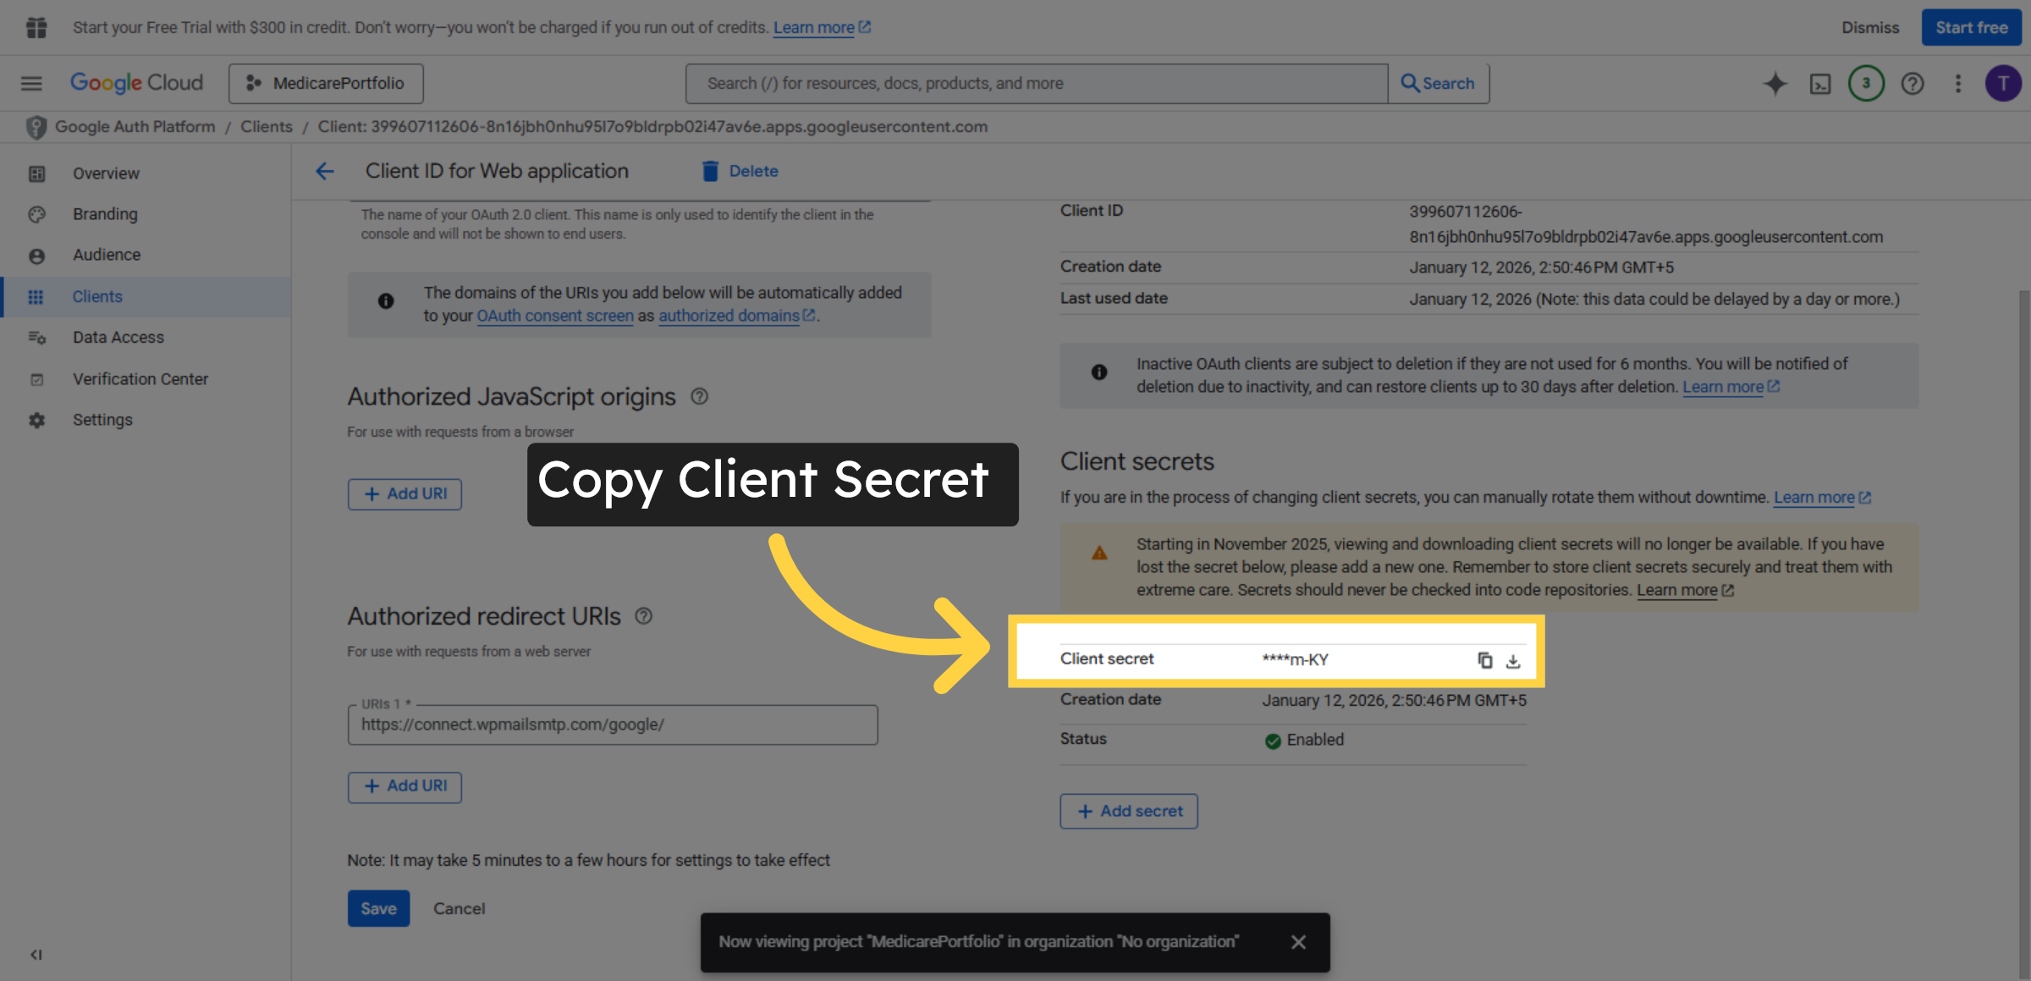Select Data Access in the sidebar
The height and width of the screenshot is (981, 2031).
(118, 337)
